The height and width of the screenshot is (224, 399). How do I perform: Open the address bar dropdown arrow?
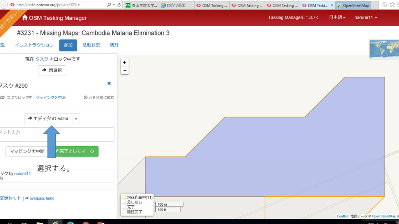tap(114, 5)
